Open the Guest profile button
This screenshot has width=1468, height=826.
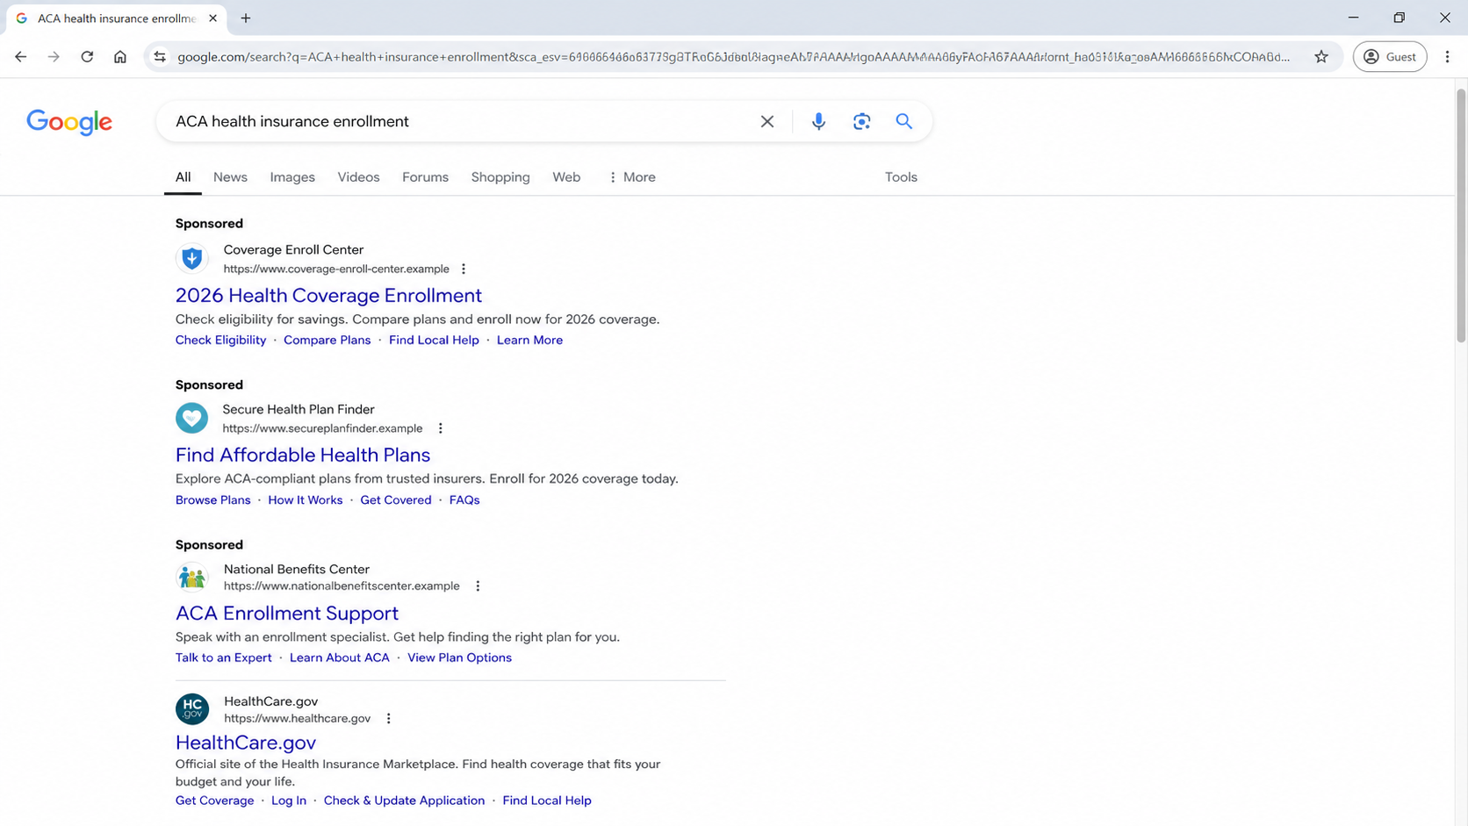(1390, 57)
